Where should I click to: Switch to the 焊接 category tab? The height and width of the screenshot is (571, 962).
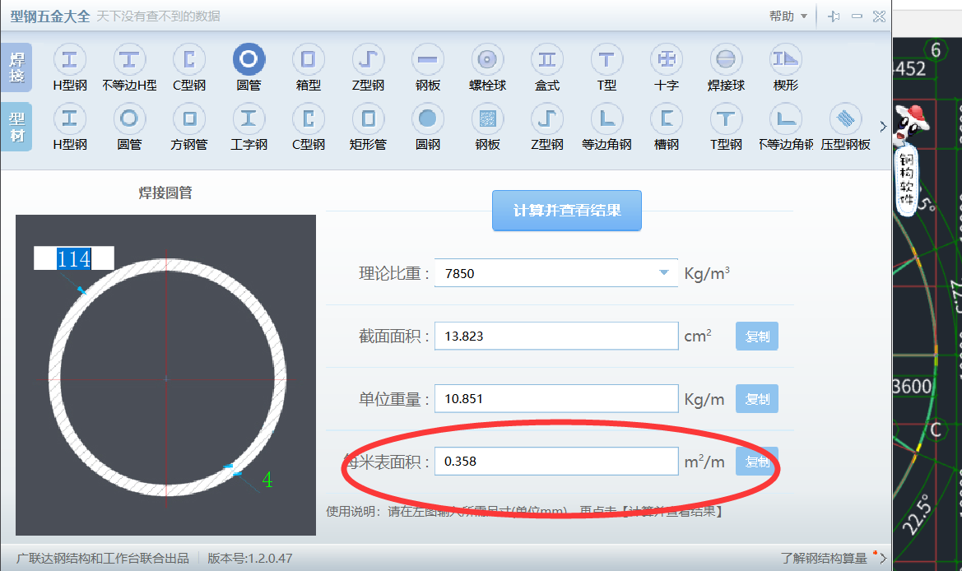[17, 67]
